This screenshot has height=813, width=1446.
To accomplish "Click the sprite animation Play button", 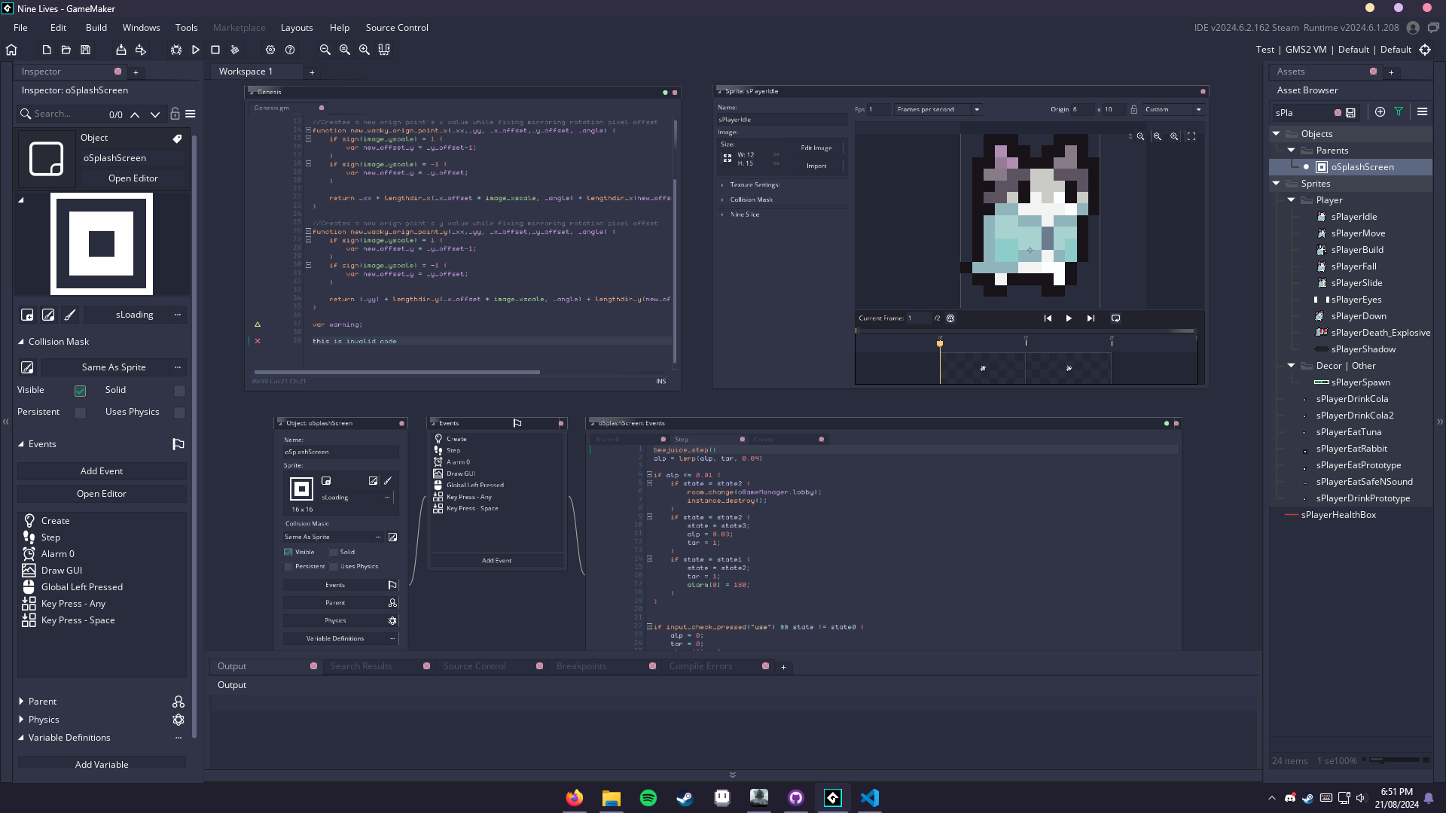I will (x=1069, y=318).
